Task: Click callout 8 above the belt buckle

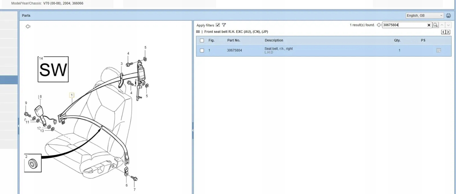Action: pyautogui.click(x=41, y=97)
